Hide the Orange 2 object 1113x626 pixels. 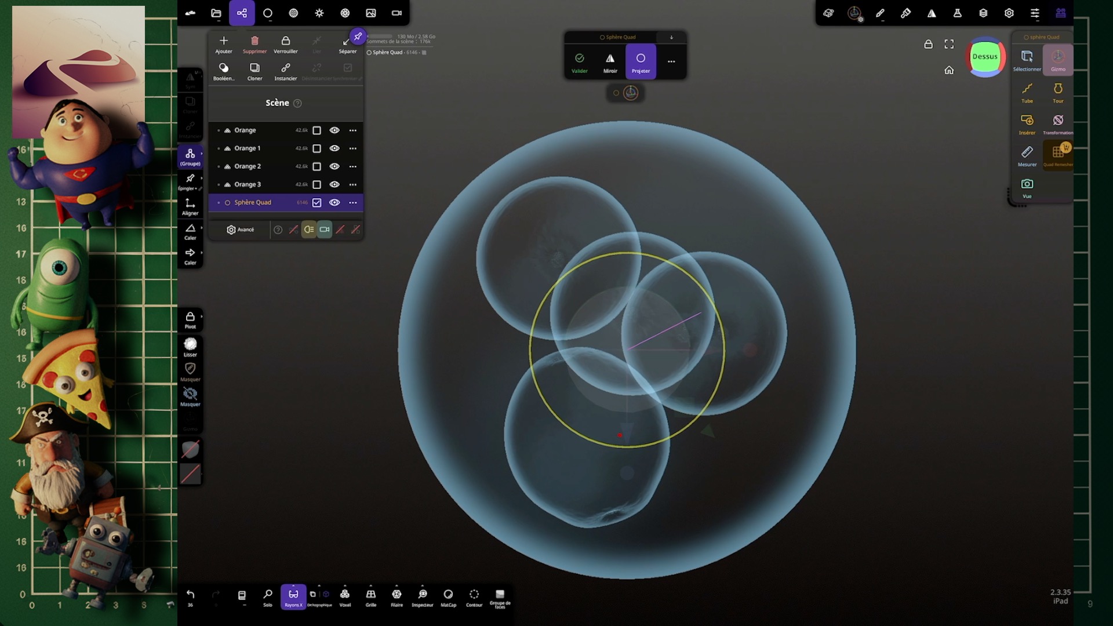(x=334, y=166)
